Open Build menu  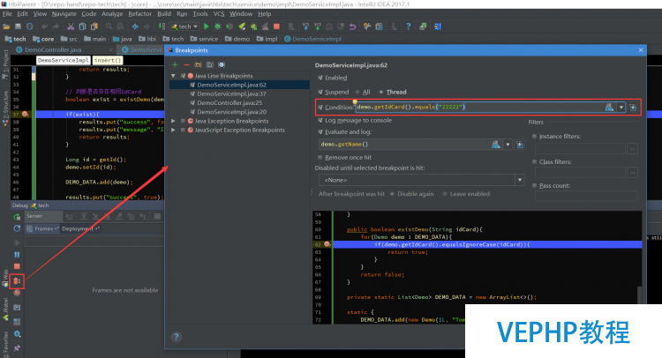point(164,14)
